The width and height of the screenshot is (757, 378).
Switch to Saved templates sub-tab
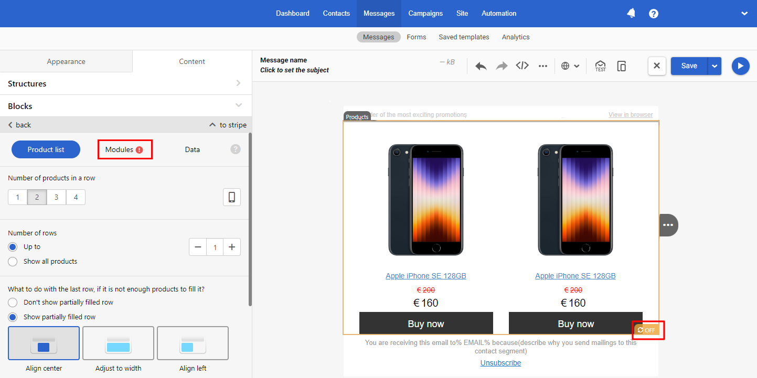[464, 37]
